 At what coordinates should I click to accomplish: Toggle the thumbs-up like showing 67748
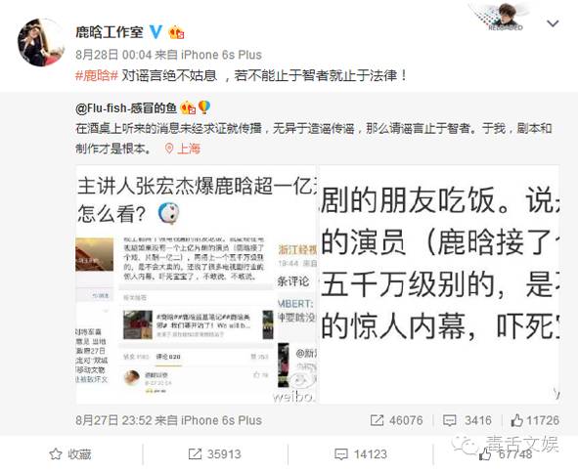tap(506, 454)
